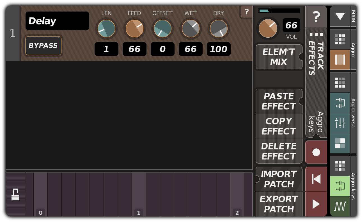
Task: Open the Delay effect name selector
Action: 57,21
